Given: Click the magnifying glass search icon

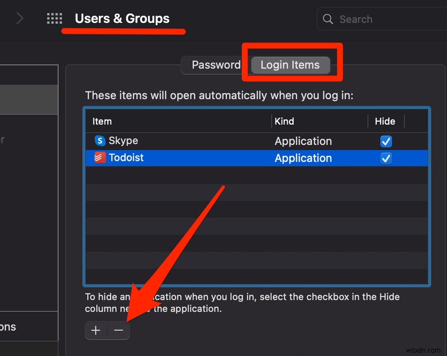Looking at the screenshot, I should [328, 19].
